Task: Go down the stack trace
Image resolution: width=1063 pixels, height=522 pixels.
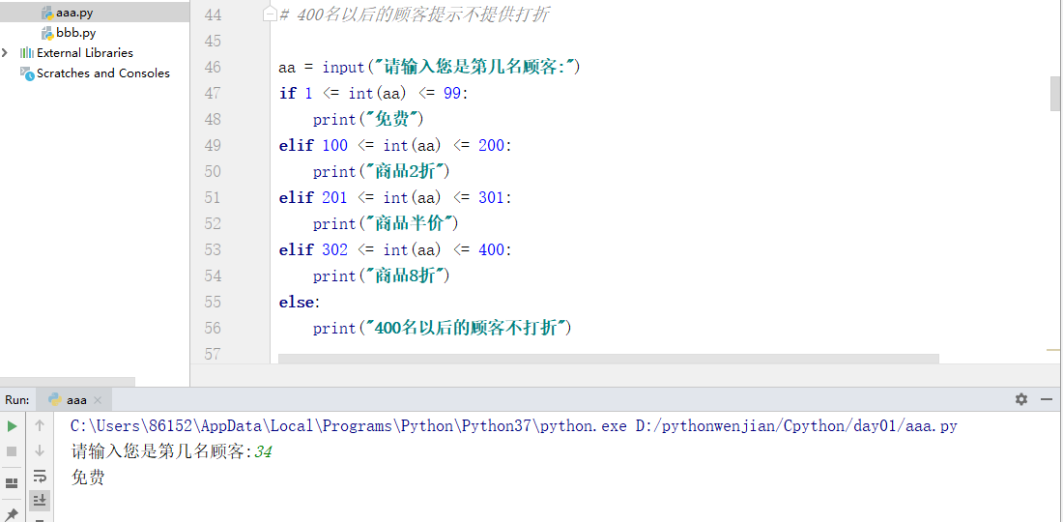Action: pyautogui.click(x=40, y=450)
